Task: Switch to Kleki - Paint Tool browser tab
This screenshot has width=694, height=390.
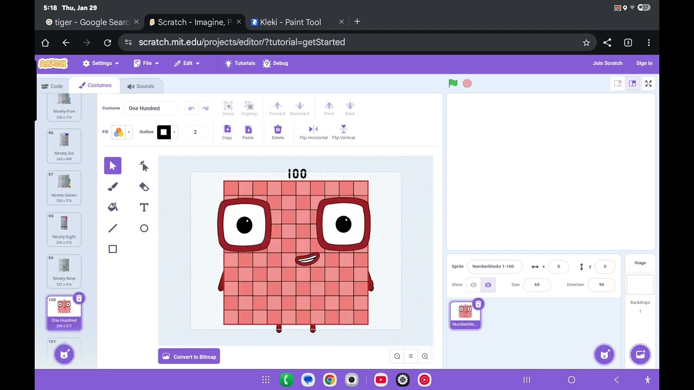Action: point(291,22)
